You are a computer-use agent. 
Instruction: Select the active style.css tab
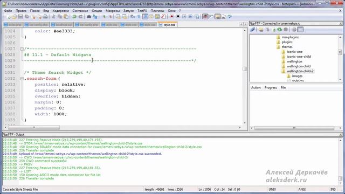tap(167, 25)
